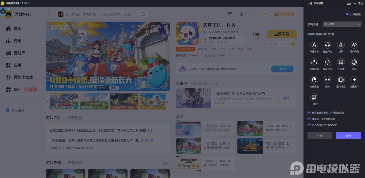Open the 王者荣耀世界 event card

pos(236,98)
